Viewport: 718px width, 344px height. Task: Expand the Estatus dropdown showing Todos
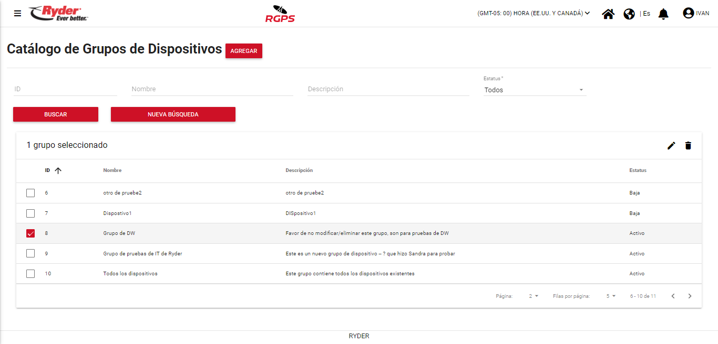[x=534, y=90]
